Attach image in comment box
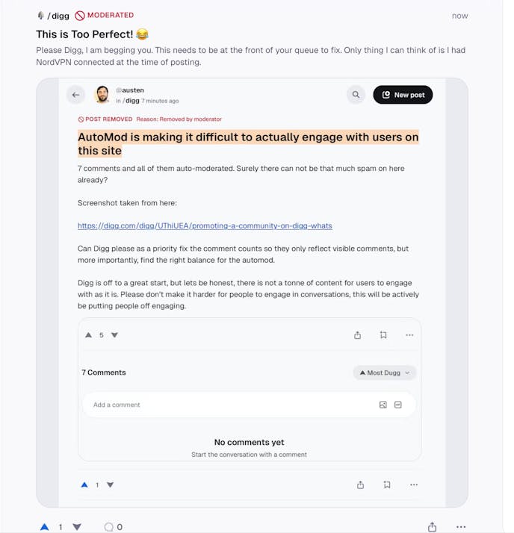This screenshot has width=514, height=533. pos(383,405)
